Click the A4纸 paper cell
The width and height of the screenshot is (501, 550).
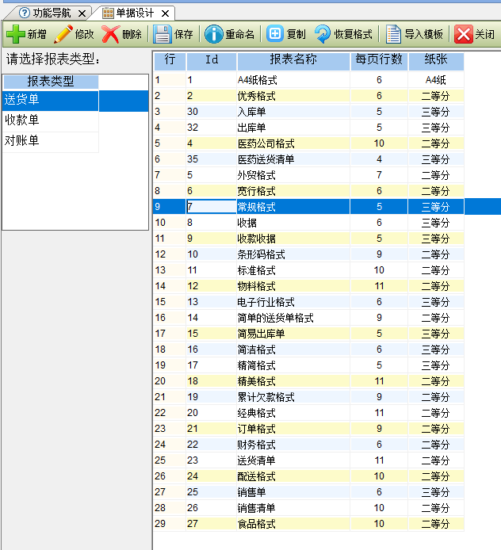[x=436, y=80]
